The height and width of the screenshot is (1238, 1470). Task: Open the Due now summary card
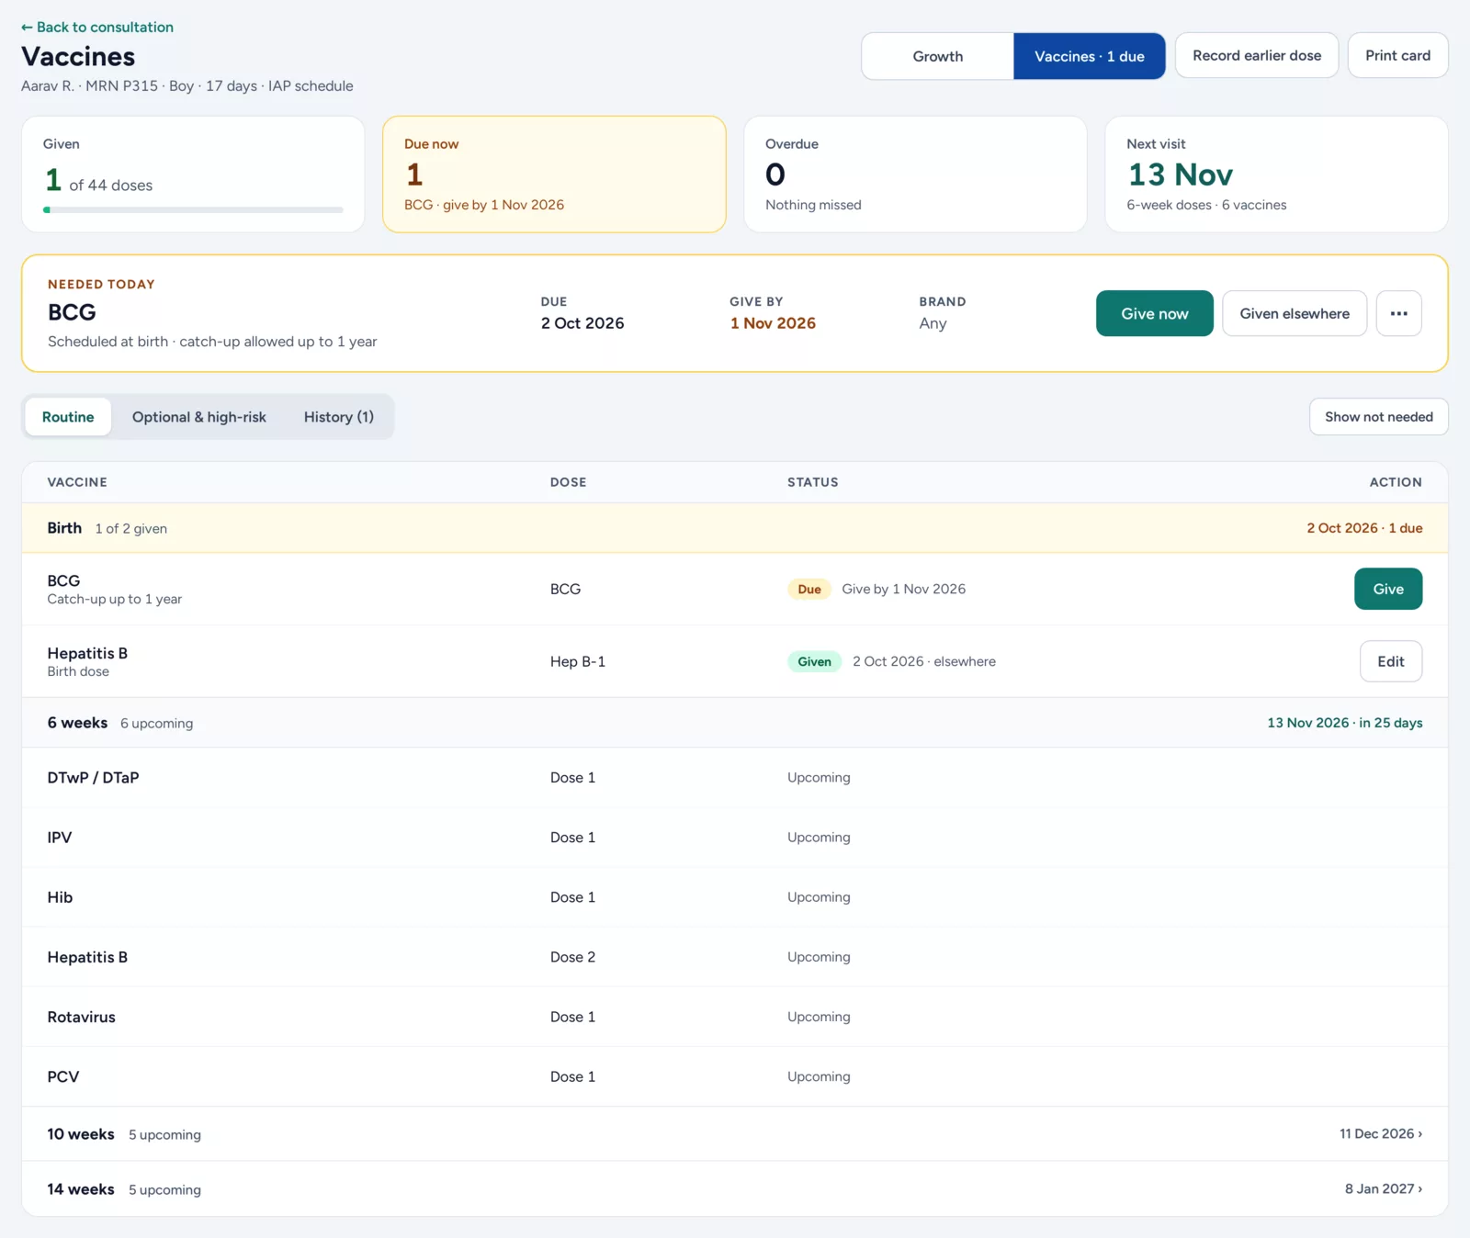554,174
